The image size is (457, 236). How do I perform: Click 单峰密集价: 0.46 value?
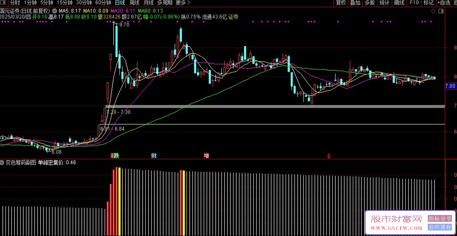[x=57, y=163]
